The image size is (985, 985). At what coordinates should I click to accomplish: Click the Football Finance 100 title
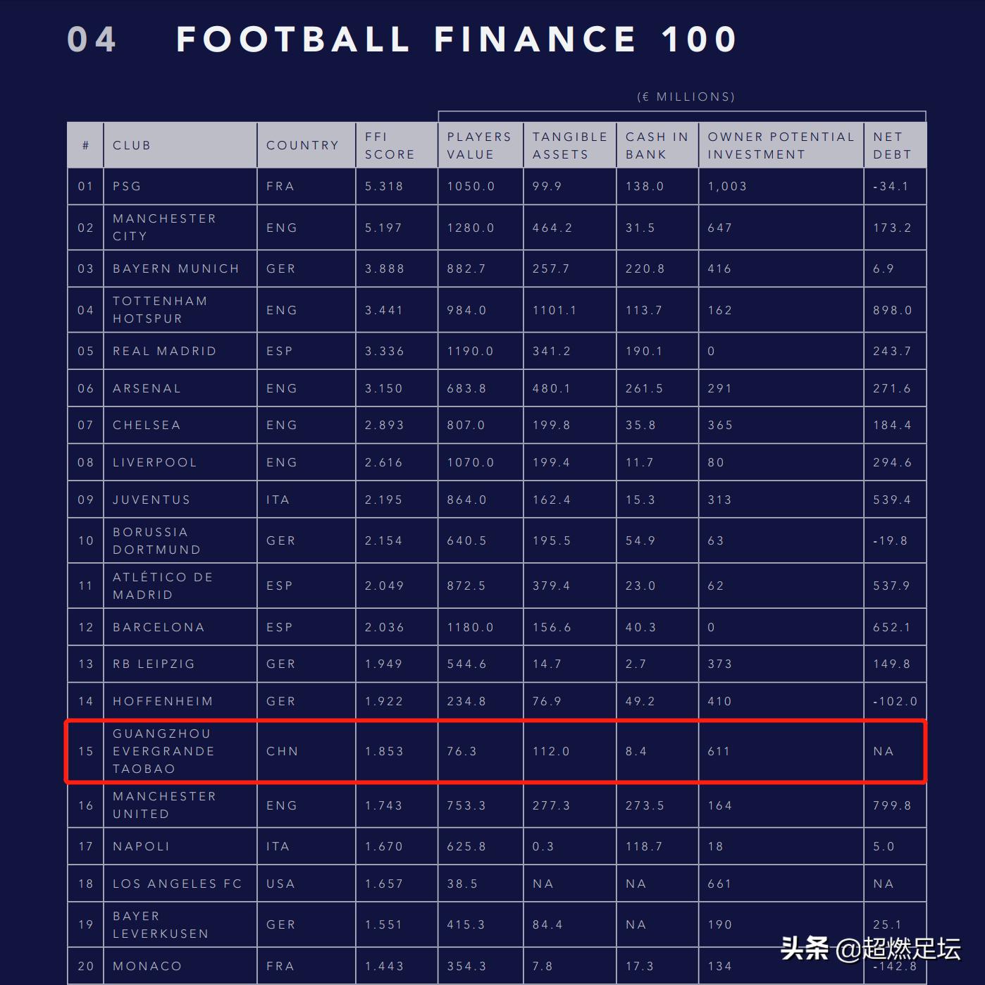click(456, 39)
